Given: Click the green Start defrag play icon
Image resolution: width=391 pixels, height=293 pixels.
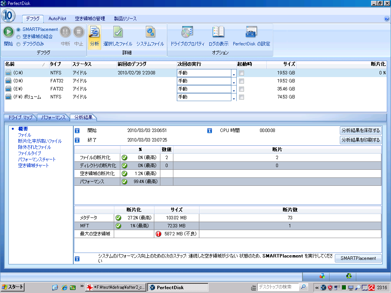Looking at the screenshot, I should (8, 32).
